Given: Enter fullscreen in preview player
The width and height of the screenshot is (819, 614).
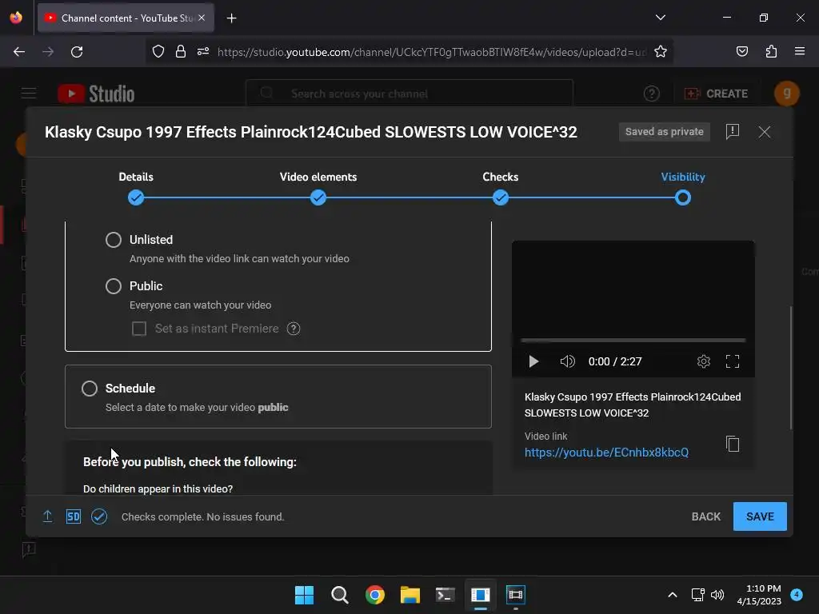Looking at the screenshot, I should point(733,361).
